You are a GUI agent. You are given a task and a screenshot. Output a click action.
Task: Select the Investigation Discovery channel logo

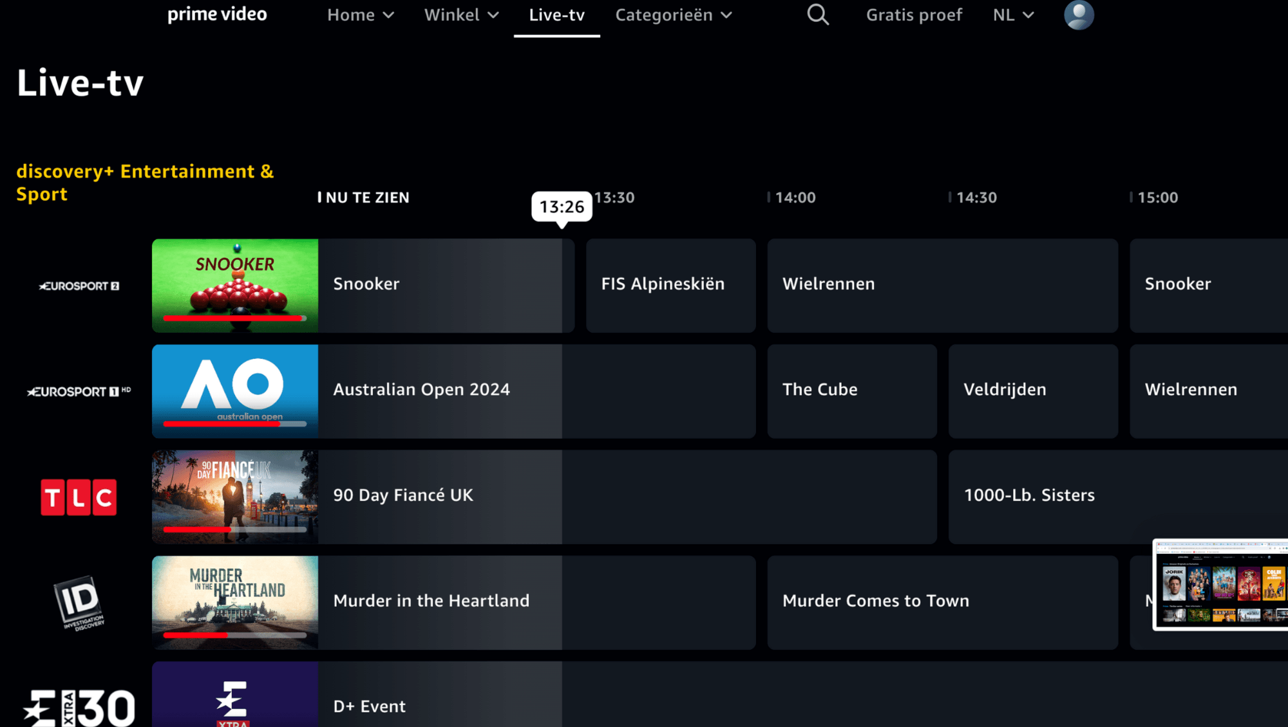pos(79,602)
